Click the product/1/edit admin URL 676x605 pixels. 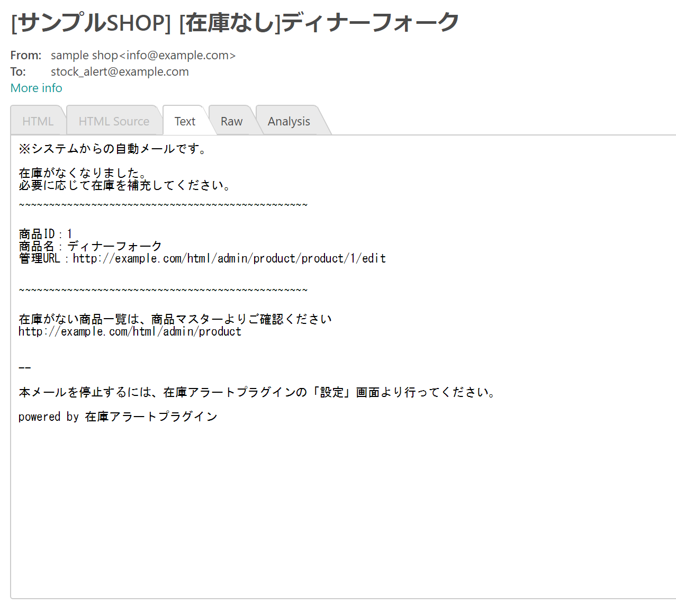229,258
